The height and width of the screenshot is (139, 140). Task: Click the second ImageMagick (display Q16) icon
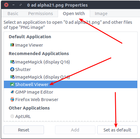12,77
